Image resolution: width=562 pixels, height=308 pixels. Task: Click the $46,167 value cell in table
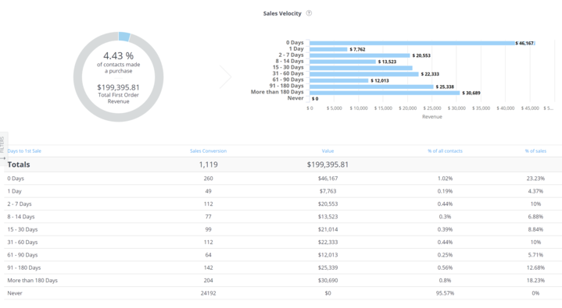(x=328, y=178)
